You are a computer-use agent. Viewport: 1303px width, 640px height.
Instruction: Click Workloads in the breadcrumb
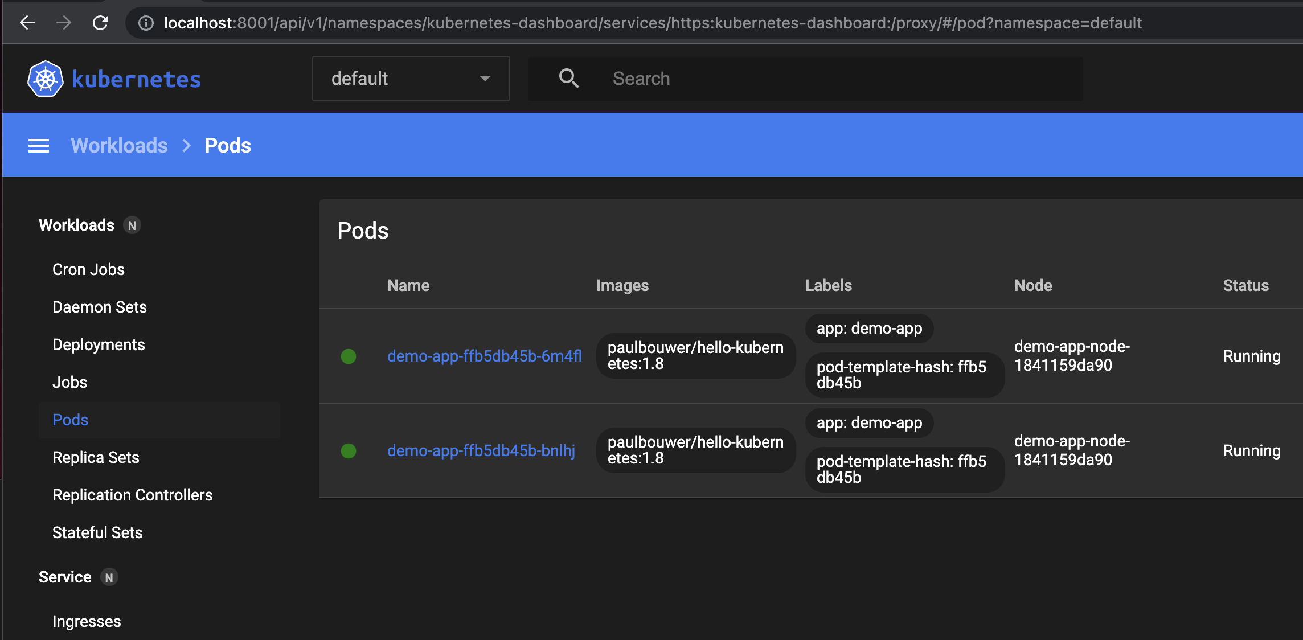tap(119, 146)
